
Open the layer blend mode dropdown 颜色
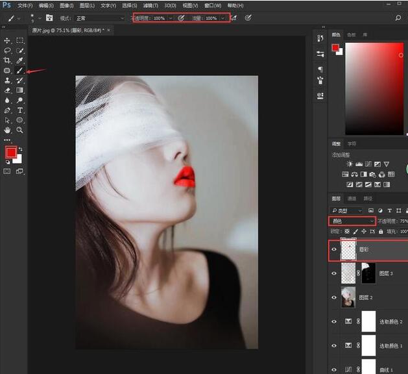tap(353, 221)
